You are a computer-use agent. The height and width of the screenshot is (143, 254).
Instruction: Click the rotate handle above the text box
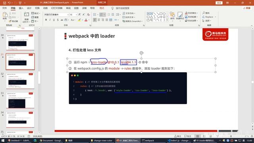pos(141,53)
